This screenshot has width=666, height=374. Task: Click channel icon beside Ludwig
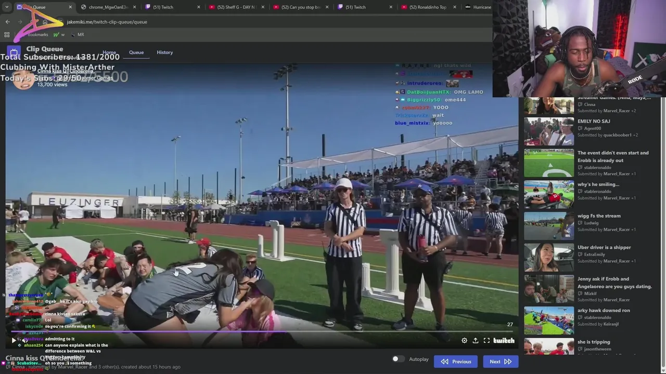pos(580,223)
